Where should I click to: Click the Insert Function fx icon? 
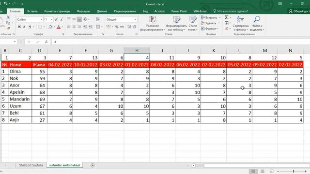pyautogui.click(x=46, y=42)
